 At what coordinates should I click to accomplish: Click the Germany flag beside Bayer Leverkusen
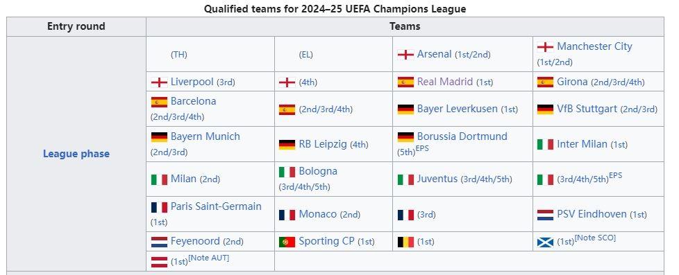405,109
